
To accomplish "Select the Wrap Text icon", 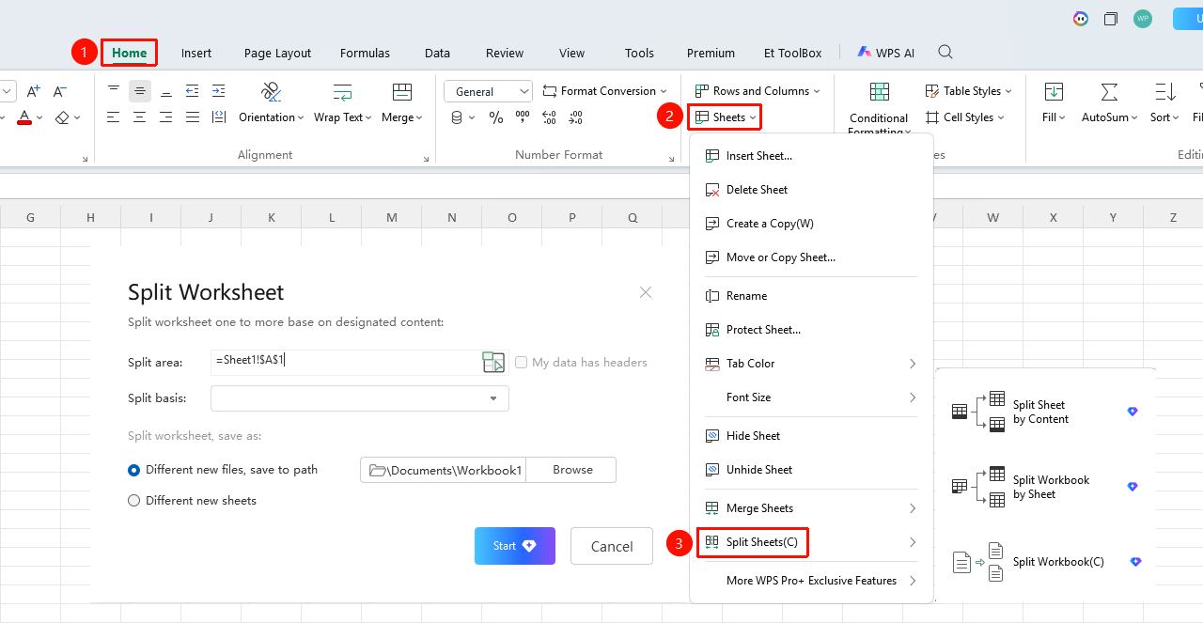I will coord(343,91).
